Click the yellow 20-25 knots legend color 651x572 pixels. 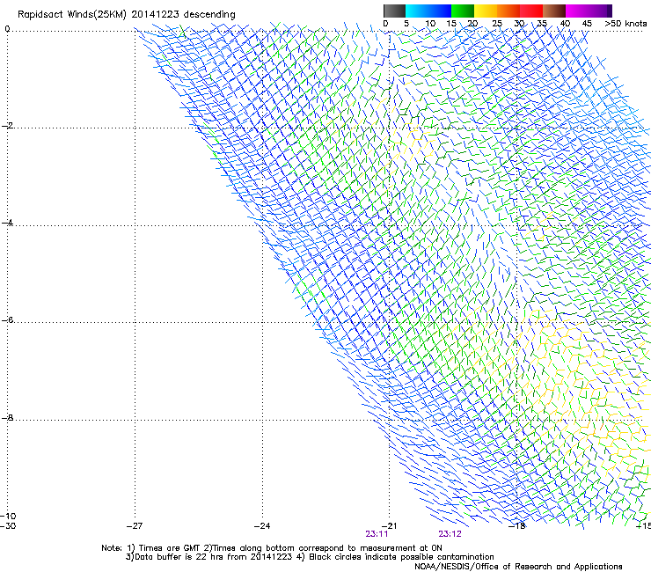(486, 11)
